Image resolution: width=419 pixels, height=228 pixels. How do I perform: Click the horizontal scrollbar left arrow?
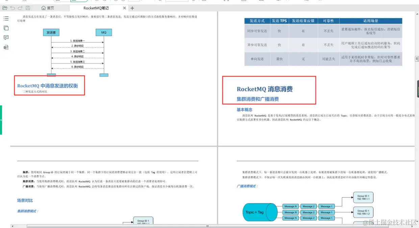pos(13,226)
